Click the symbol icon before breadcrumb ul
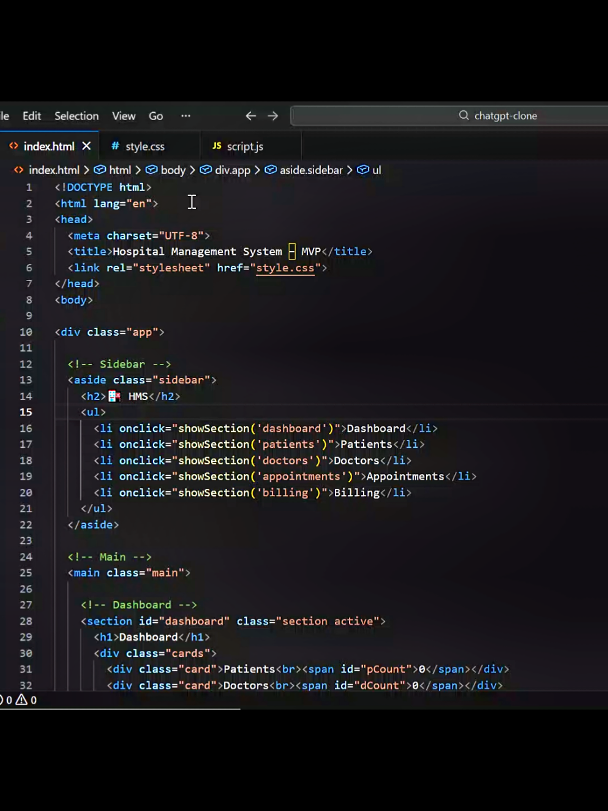 (x=363, y=170)
